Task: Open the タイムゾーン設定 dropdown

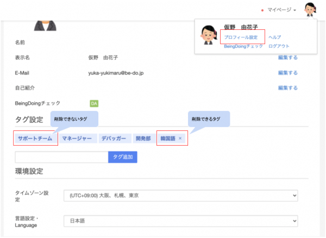Action: tap(181, 196)
